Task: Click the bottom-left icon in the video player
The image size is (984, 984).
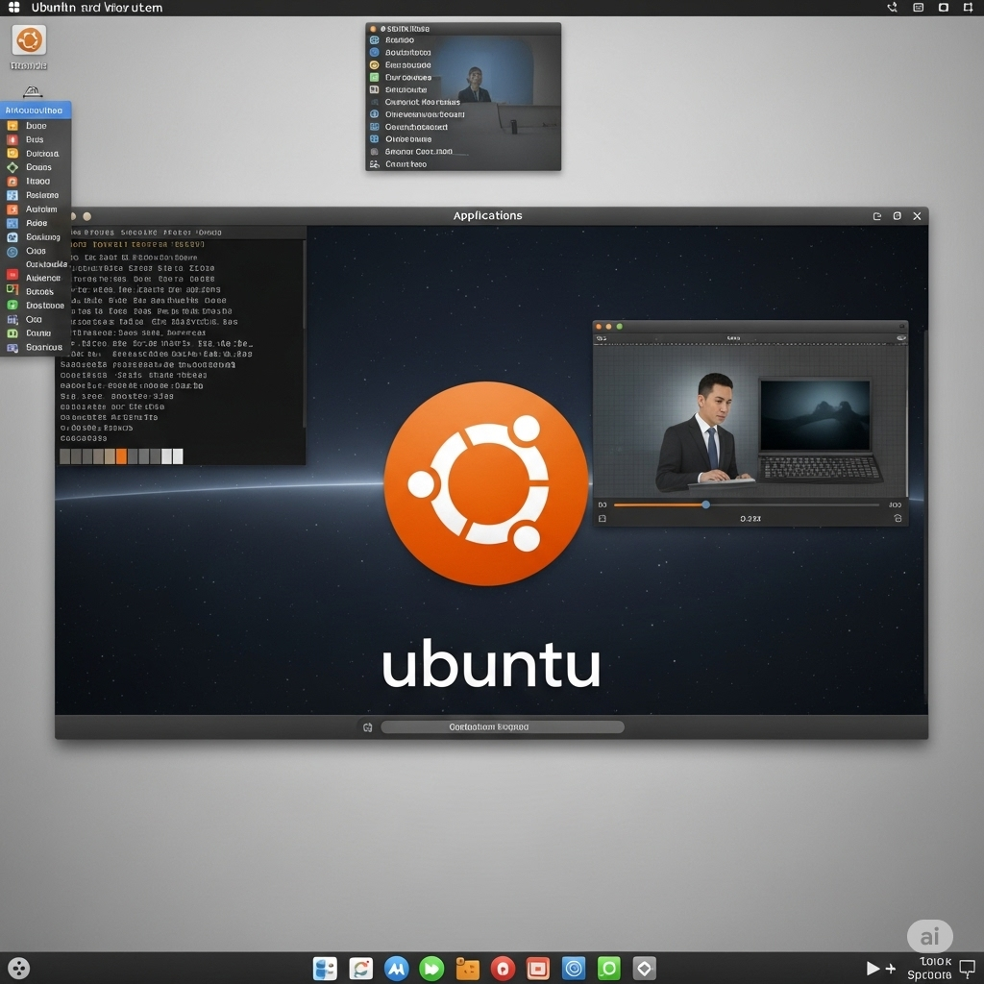Action: pos(603,518)
